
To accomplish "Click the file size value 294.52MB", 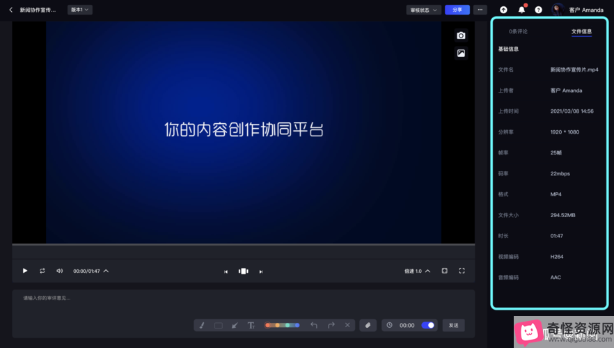I will 562,215.
